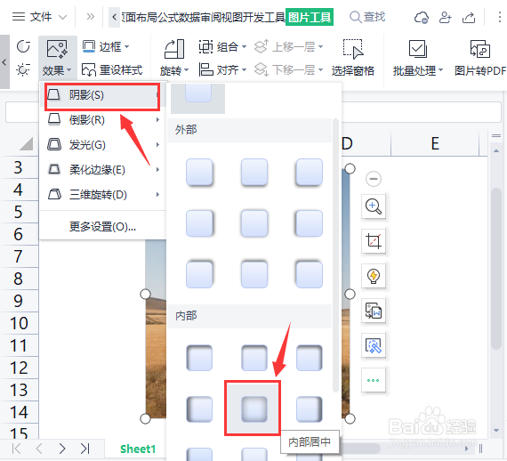Go to next sheet navigation arrow
507x461 pixels.
(62, 449)
